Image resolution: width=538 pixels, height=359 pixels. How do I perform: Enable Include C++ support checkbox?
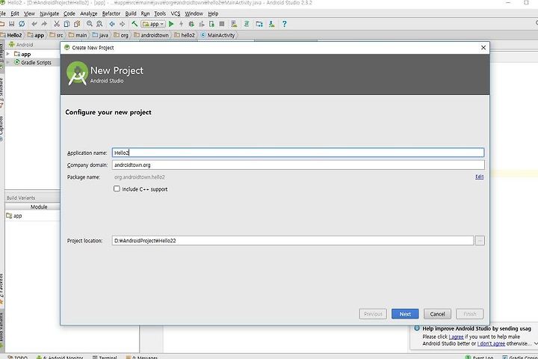(x=117, y=188)
